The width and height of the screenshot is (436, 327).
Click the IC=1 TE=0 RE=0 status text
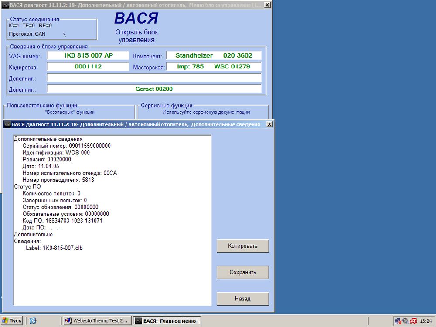pos(31,26)
